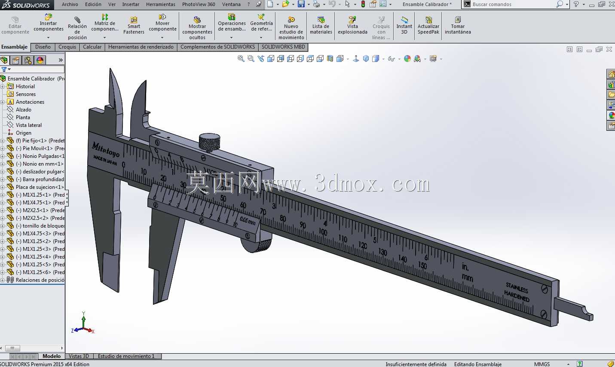This screenshot has height=367, width=615.
Task: Select the Matriz de componentes tool
Action: click(x=105, y=24)
